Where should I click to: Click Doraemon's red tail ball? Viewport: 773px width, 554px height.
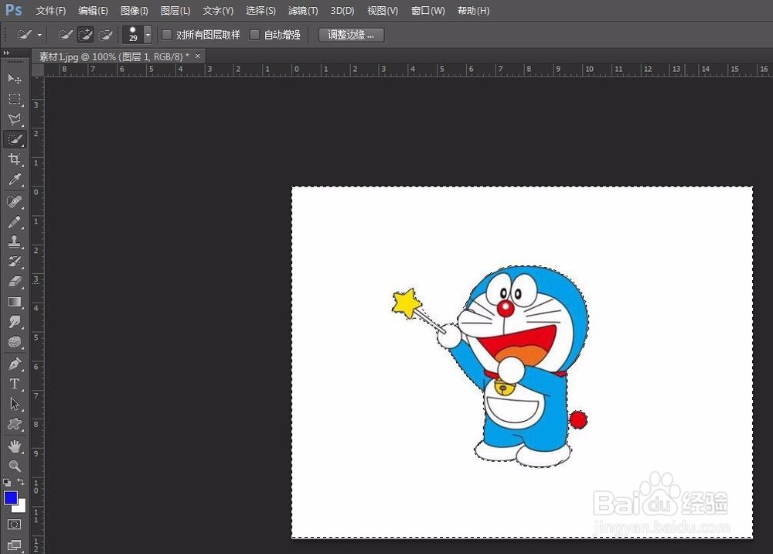pos(577,420)
